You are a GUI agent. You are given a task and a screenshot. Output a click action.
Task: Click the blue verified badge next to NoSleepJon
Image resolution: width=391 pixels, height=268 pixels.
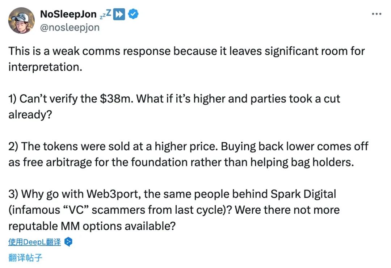point(133,14)
